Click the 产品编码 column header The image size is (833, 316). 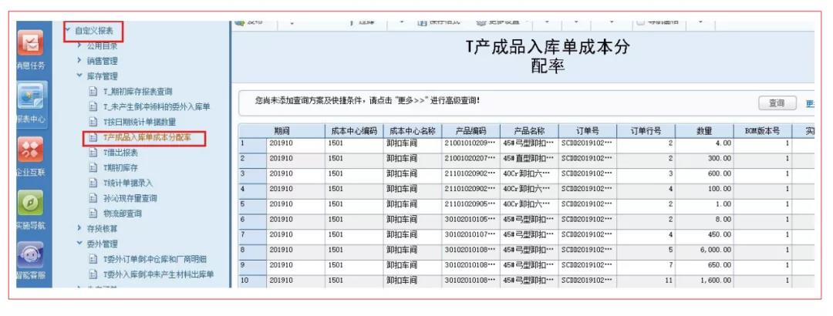click(x=470, y=131)
